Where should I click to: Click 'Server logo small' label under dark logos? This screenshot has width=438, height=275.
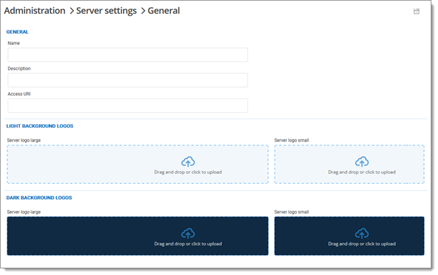tap(292, 212)
